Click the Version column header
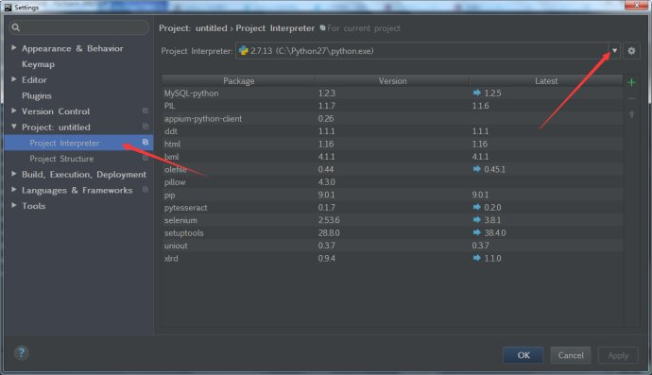 pyautogui.click(x=392, y=80)
